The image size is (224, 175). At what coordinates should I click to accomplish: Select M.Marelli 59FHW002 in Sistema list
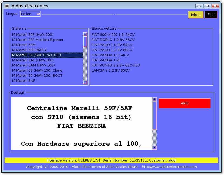47,50
